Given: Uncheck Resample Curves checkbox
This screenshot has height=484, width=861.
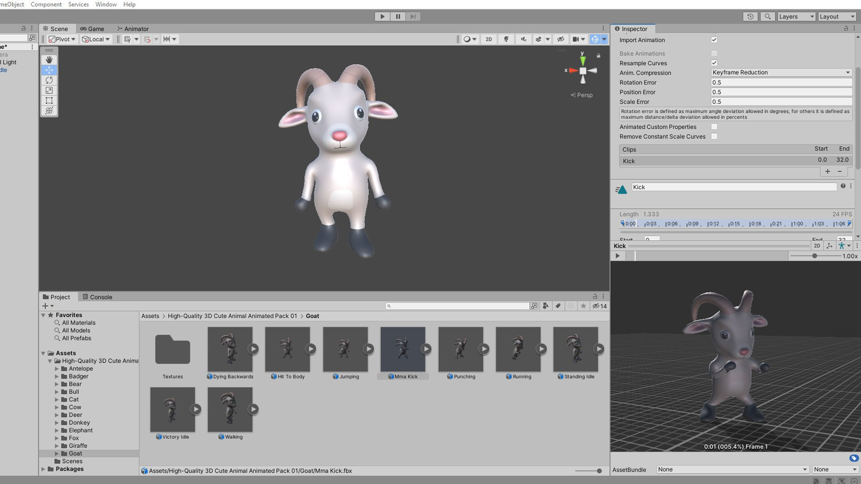Looking at the screenshot, I should [x=714, y=63].
